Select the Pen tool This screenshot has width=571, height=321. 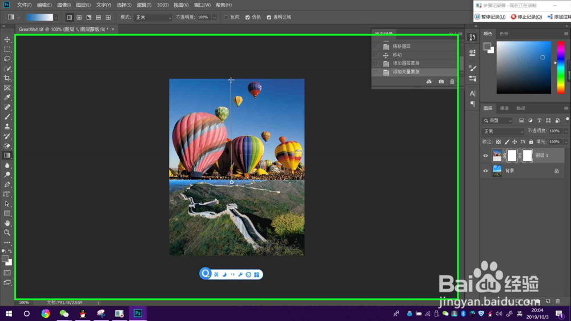[x=7, y=185]
